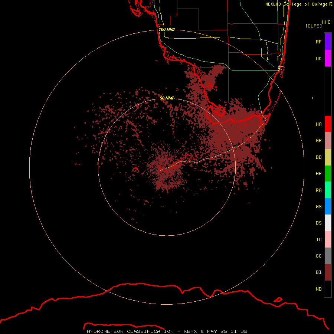
Task: Click the NEXLAB-College of DuPage credit
Action: (x=299, y=4)
